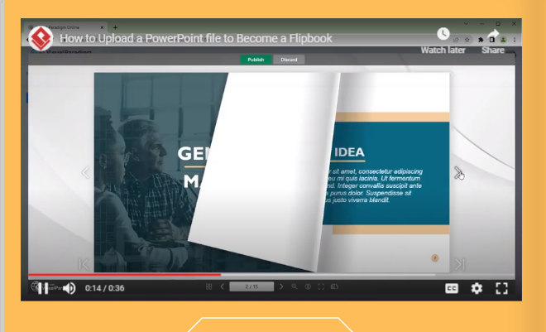Mute the video volume
Viewport: 546px width, 332px height.
point(69,288)
